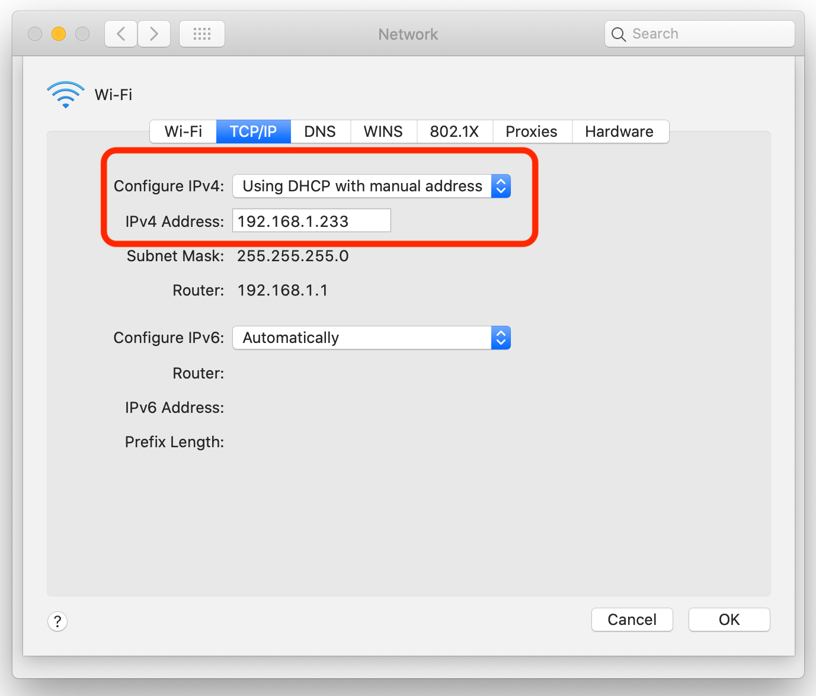Screen dimensions: 816x696
Task: Go forward with the right chevron button
Action: coord(154,34)
